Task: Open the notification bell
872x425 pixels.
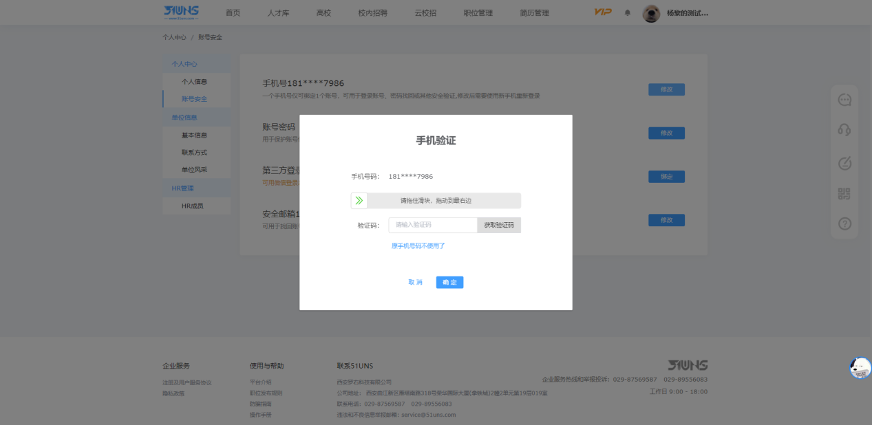Action: point(627,12)
